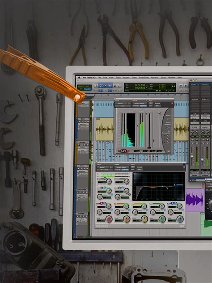Screen dimensions: 212x283
Task: Click the left pan knob on Drums channel
Action: click(192, 133)
